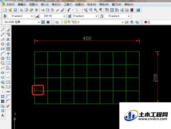
Task: Select the Construction Line tool
Action: [x=3, y=34]
